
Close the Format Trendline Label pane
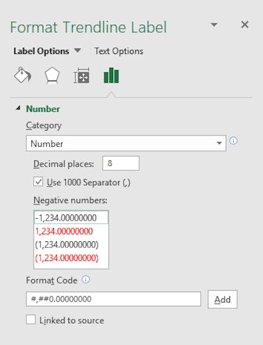click(x=245, y=24)
